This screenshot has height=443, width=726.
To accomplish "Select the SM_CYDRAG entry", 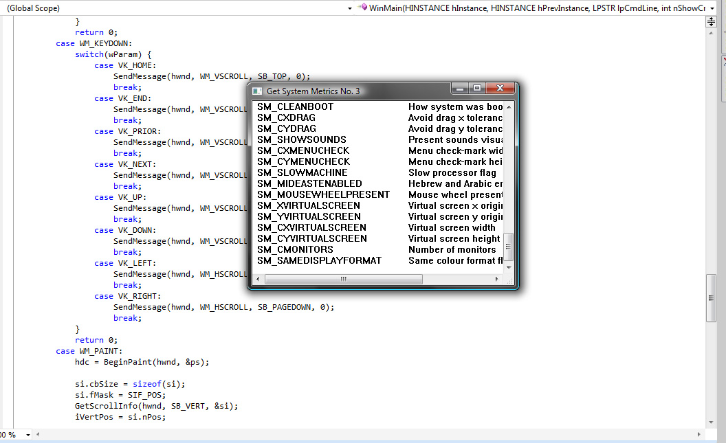I will point(287,129).
